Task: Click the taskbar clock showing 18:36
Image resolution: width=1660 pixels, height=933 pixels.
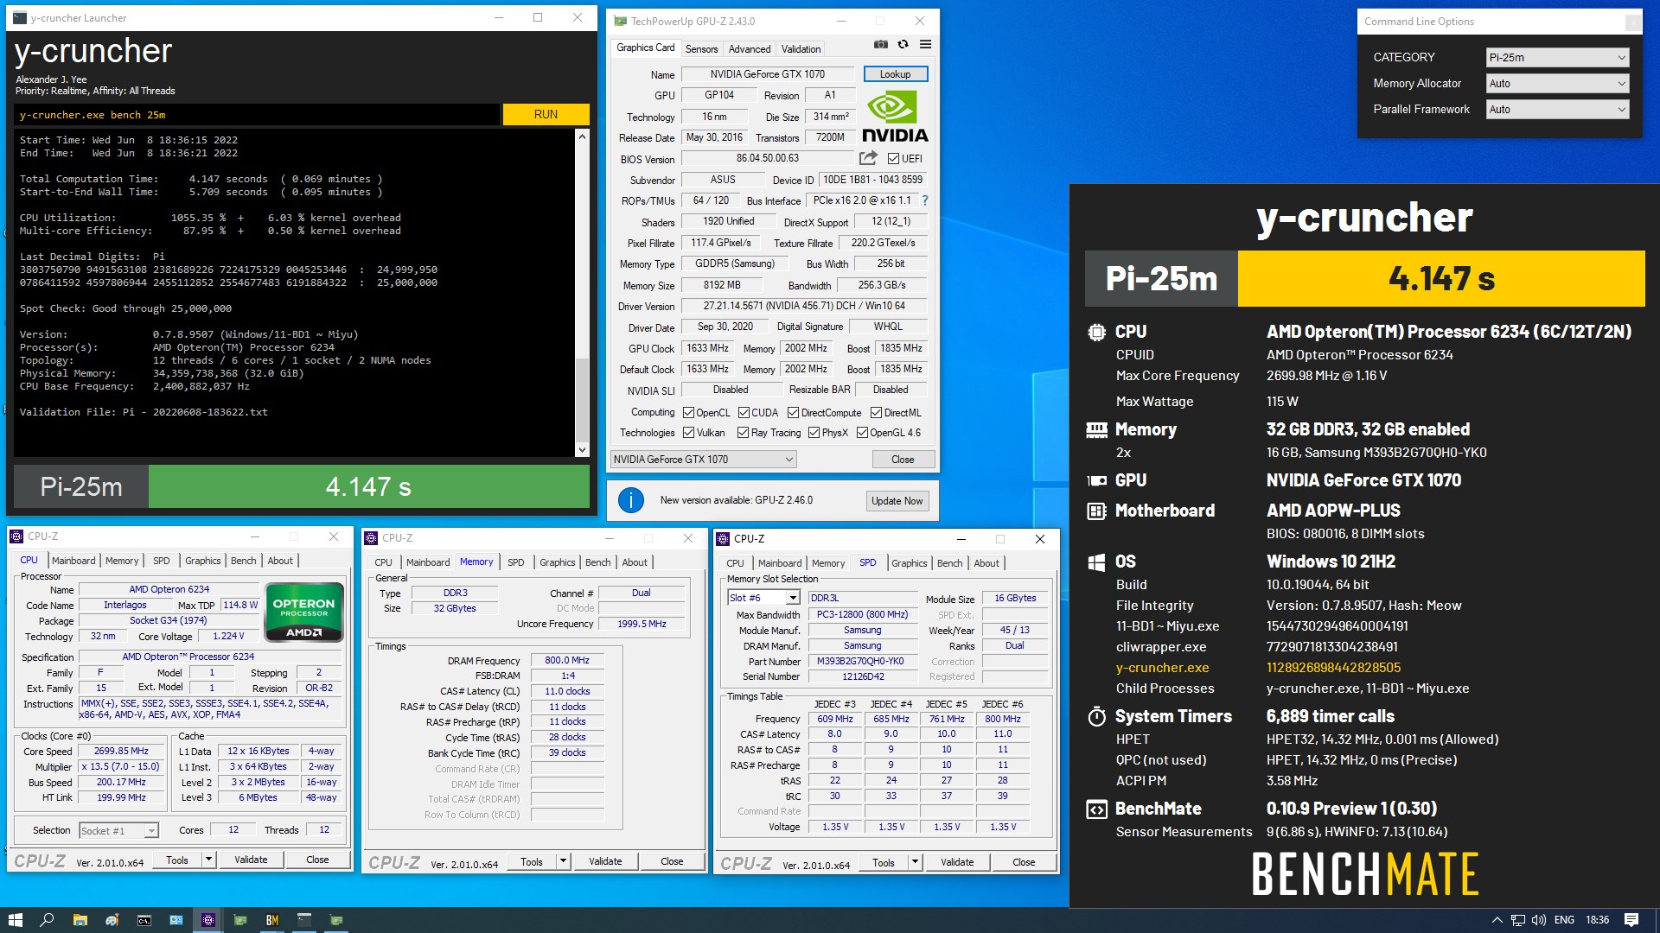Action: point(1597,920)
